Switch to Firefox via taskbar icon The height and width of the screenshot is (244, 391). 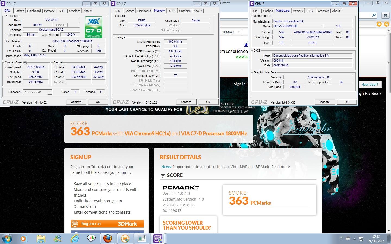click(x=108, y=239)
